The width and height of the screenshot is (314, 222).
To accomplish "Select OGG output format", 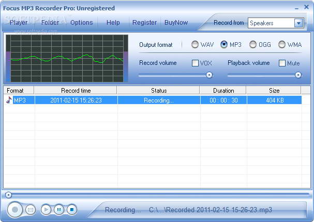I will click(x=253, y=44).
